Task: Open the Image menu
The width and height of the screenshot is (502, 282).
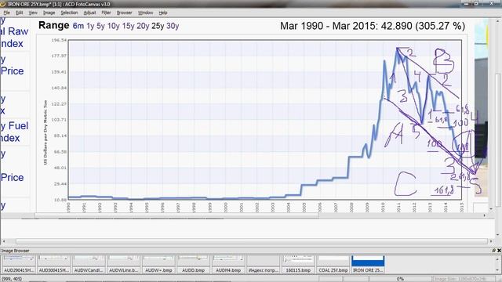Action: (49, 13)
